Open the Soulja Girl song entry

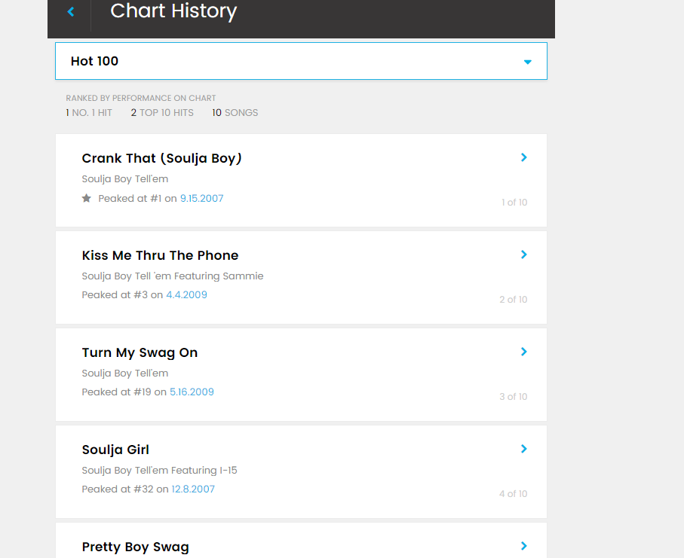[115, 450]
